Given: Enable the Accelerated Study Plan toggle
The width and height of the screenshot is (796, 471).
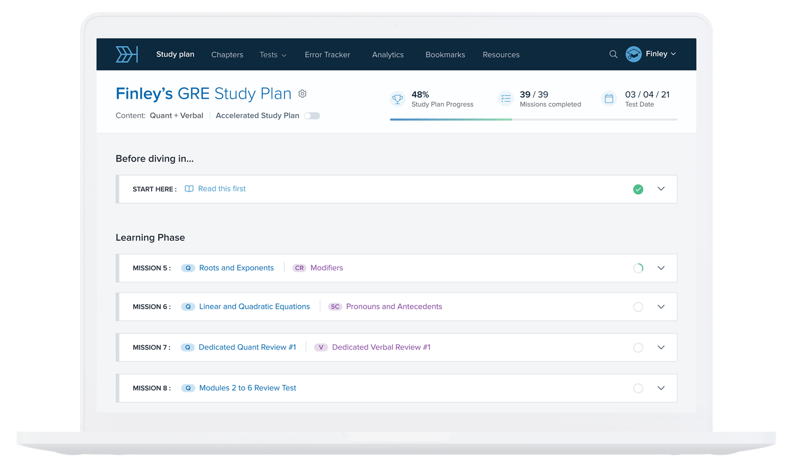Looking at the screenshot, I should click(312, 115).
